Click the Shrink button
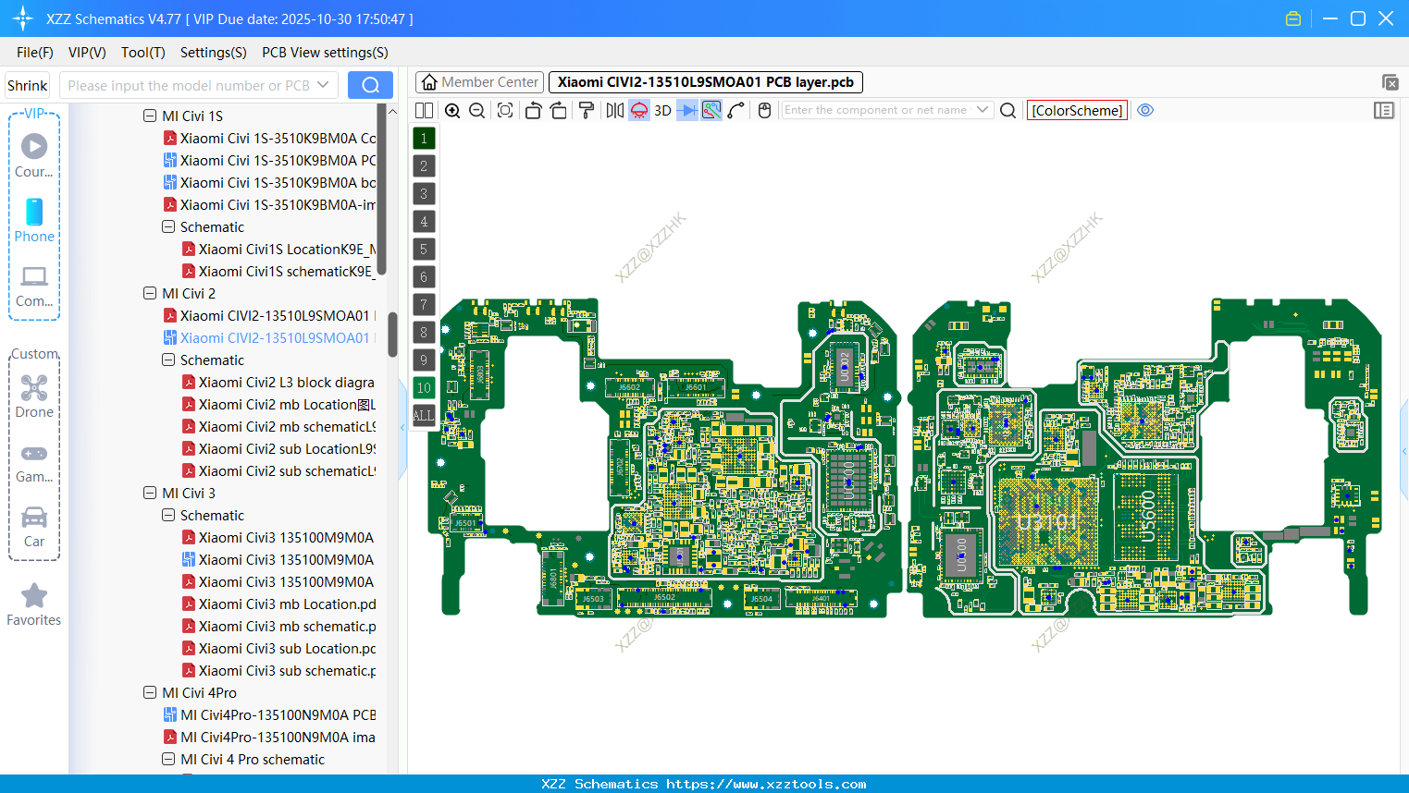 tap(27, 84)
